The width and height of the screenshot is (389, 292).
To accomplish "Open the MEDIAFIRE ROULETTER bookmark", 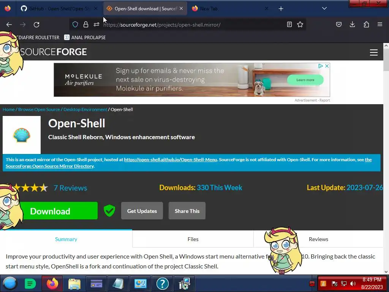I will [37, 37].
